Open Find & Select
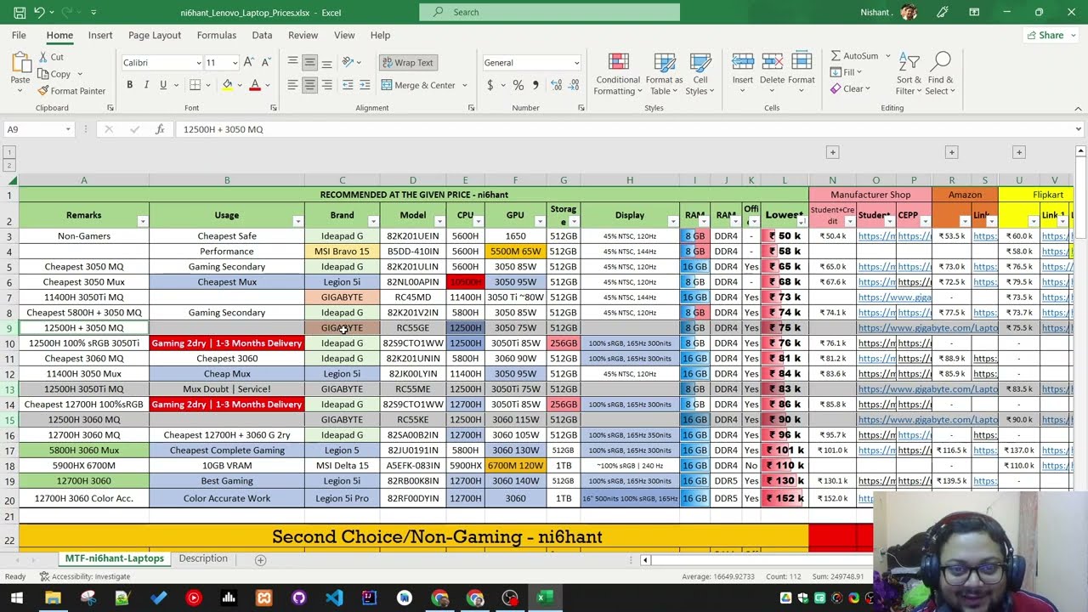The width and height of the screenshot is (1088, 612). point(940,74)
